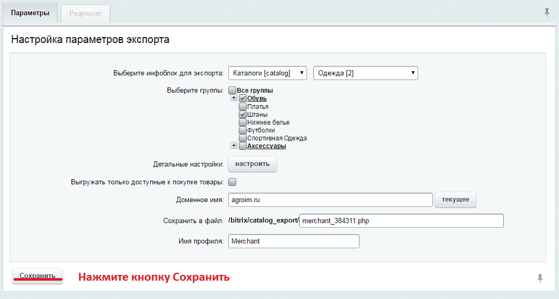Viewport: 559px width, 299px height.
Task: Select the Параметры tab
Action: click(x=31, y=13)
